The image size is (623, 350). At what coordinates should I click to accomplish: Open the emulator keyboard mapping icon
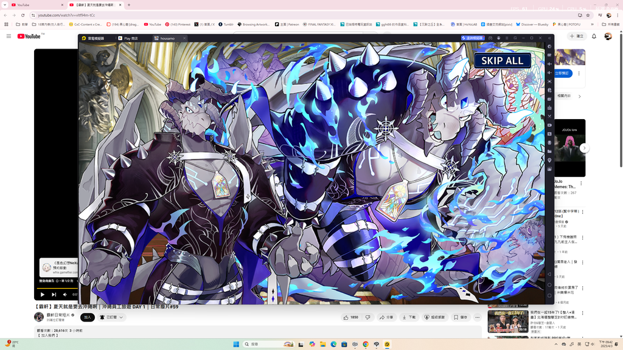pyautogui.click(x=549, y=55)
